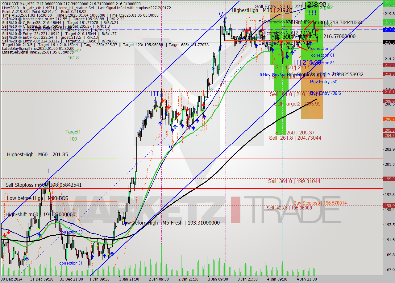The width and height of the screenshot is (395, 283).
Task: Select the '2 Jan 21:30' time axis label
Action: coord(188,279)
